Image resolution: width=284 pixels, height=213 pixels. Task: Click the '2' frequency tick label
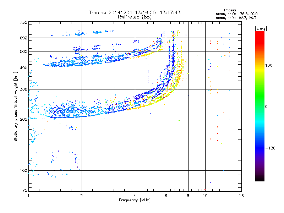[82, 196]
